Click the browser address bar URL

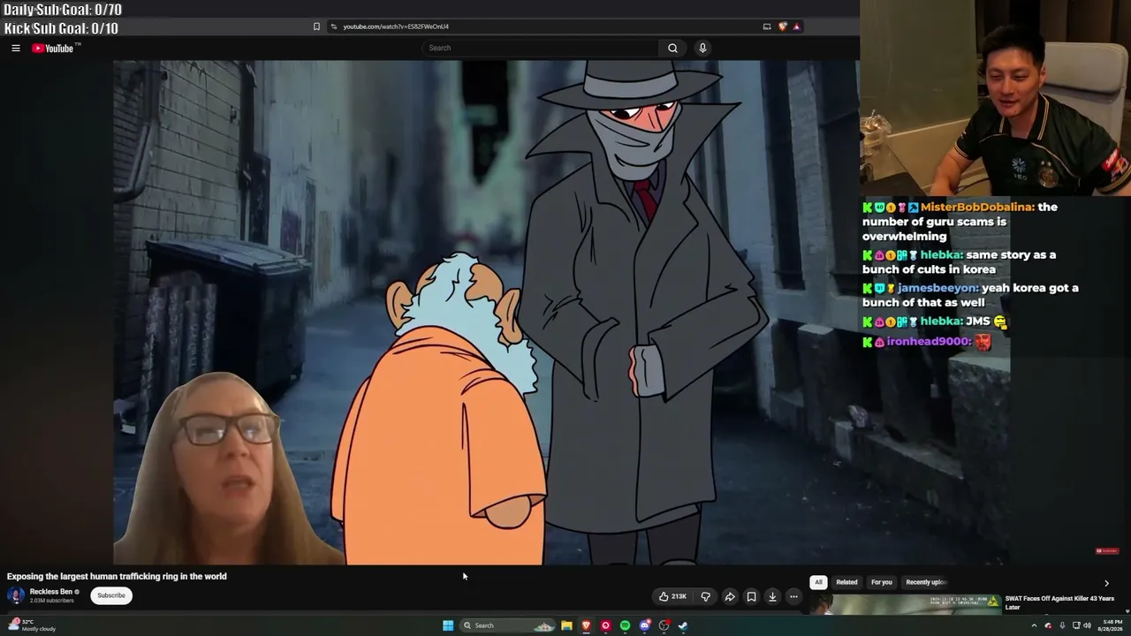[396, 26]
